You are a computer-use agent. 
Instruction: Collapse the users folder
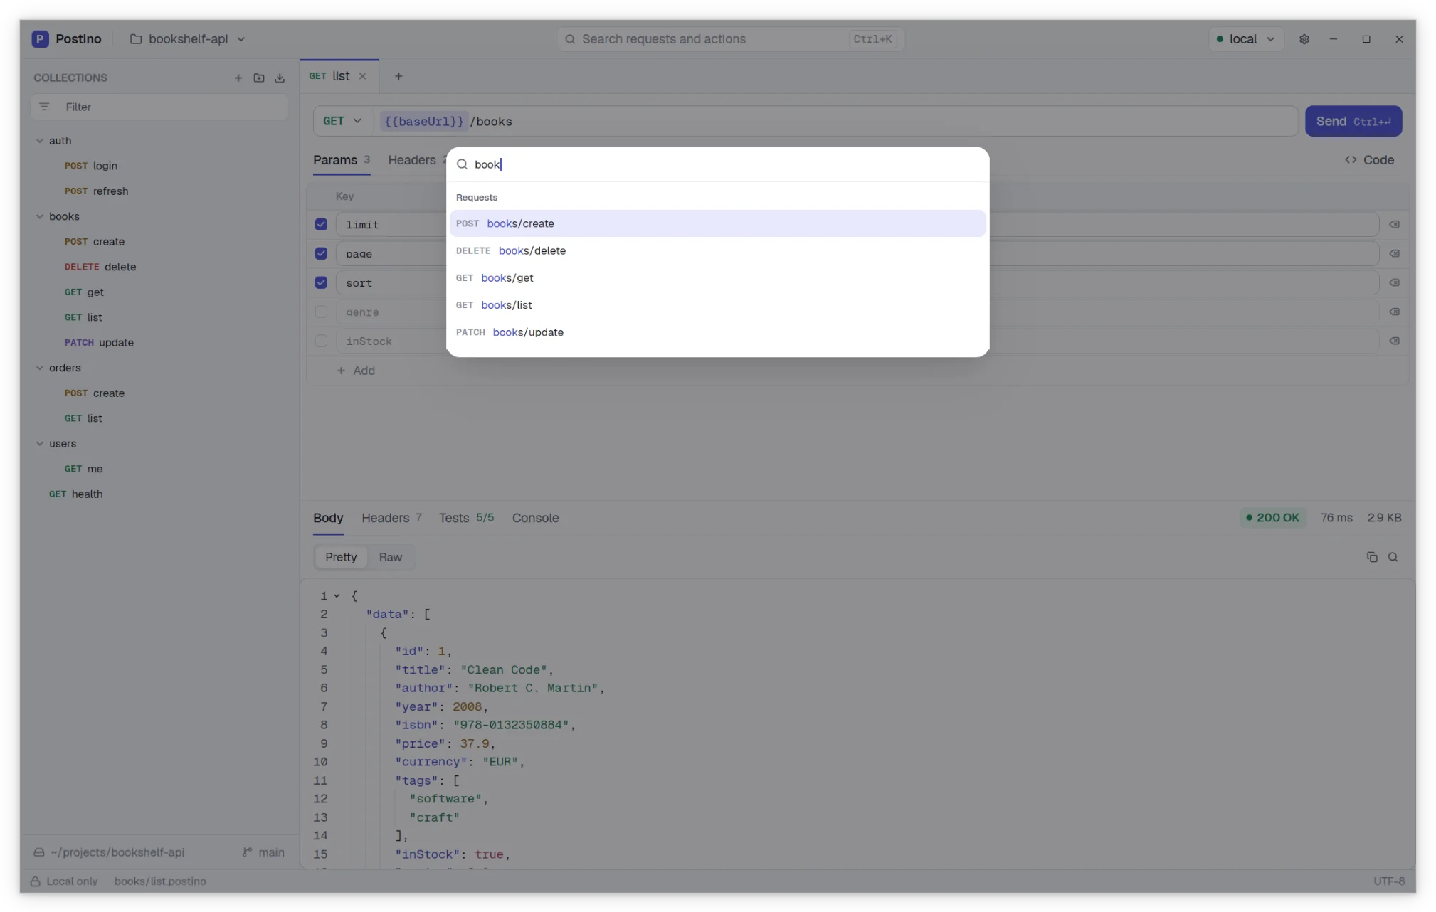coord(40,443)
